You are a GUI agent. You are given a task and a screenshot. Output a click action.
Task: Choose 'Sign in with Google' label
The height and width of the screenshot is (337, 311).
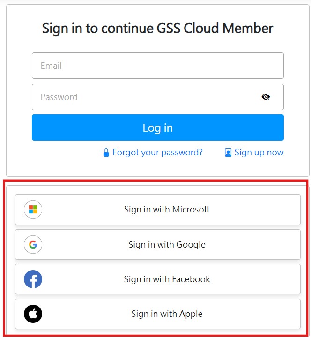167,244
